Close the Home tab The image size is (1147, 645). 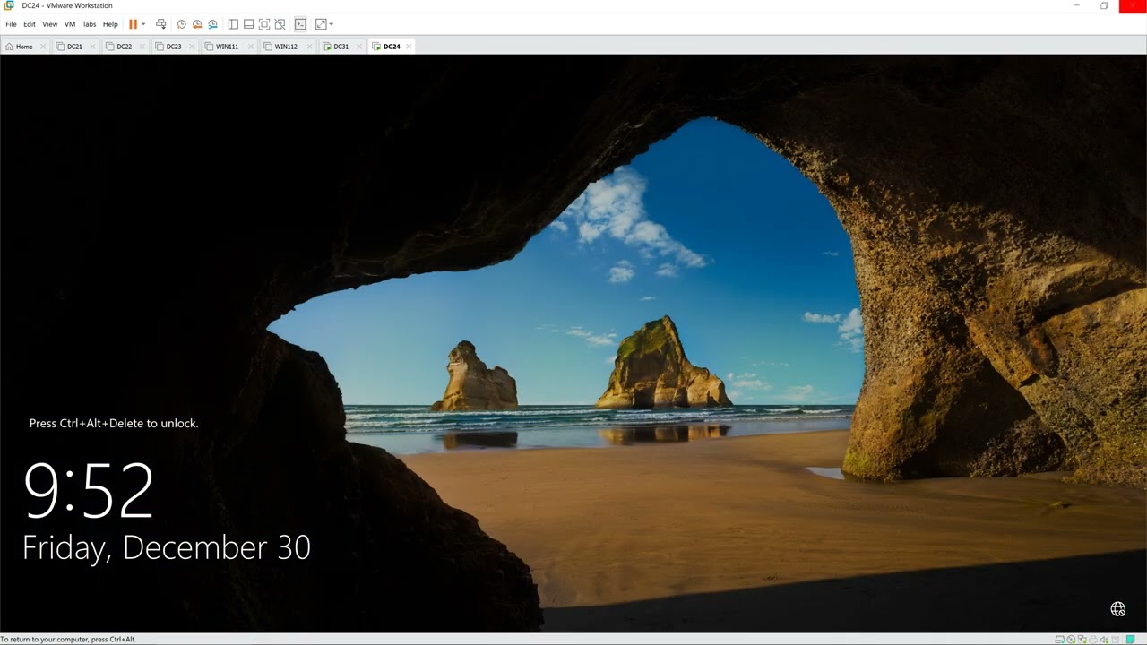pyautogui.click(x=43, y=47)
